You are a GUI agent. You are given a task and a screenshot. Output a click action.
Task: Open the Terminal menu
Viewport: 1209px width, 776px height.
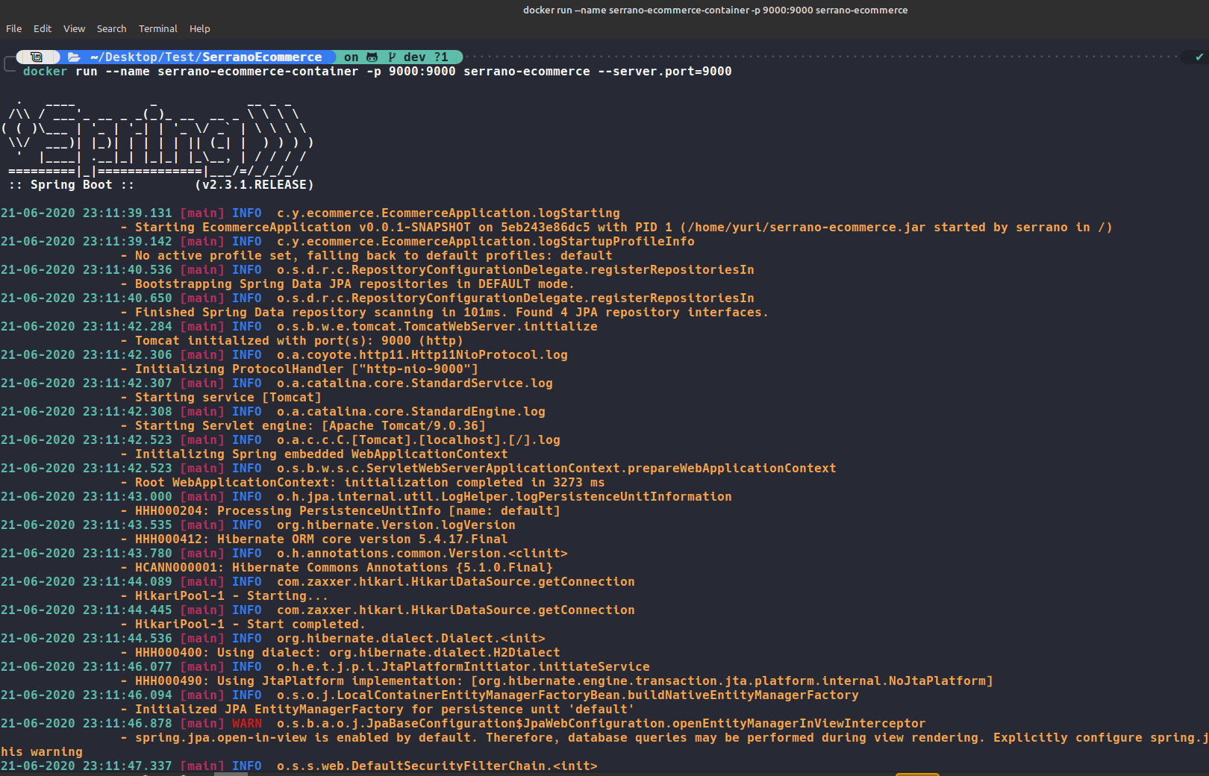(x=158, y=28)
